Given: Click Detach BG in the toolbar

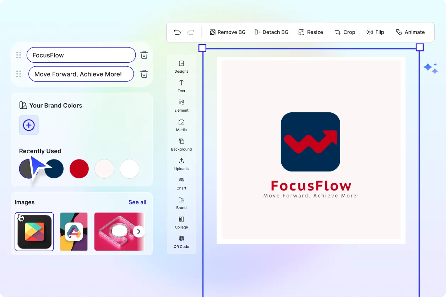Looking at the screenshot, I should click(x=271, y=32).
